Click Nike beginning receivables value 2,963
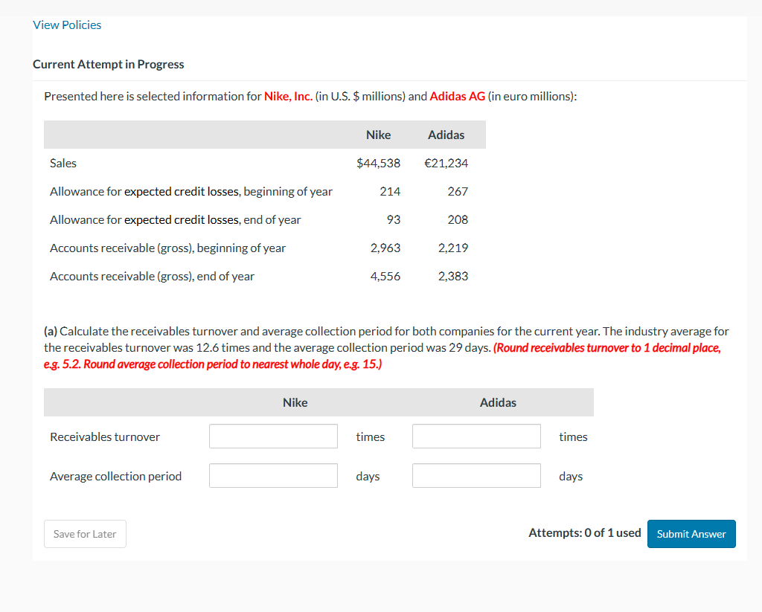Image resolution: width=762 pixels, height=612 pixels. tap(385, 248)
